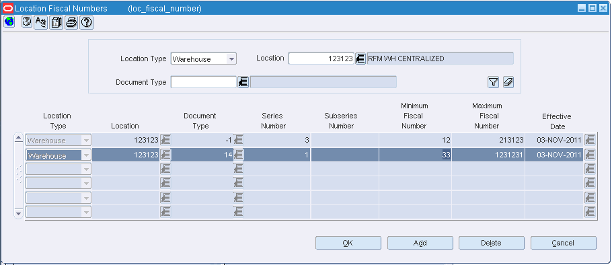Open Location Type dropdown in the Document Type -1 row

click(86, 140)
